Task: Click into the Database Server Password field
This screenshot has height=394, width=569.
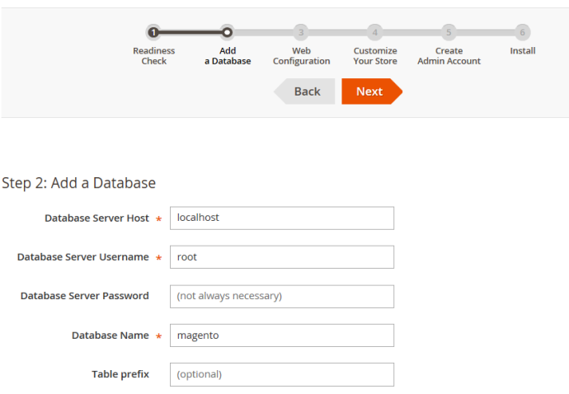Action: [281, 296]
